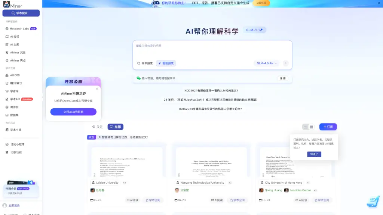383x215 pixels.
Task: Click the KDD2024 LLM papers suggestion
Action: tap(211, 91)
